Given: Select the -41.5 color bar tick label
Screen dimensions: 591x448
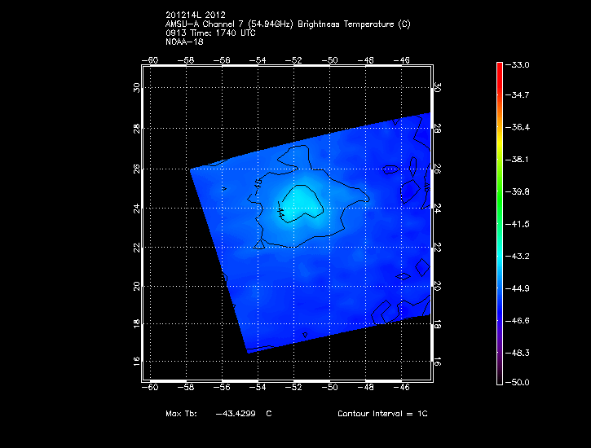Looking at the screenshot, I should tap(518, 223).
